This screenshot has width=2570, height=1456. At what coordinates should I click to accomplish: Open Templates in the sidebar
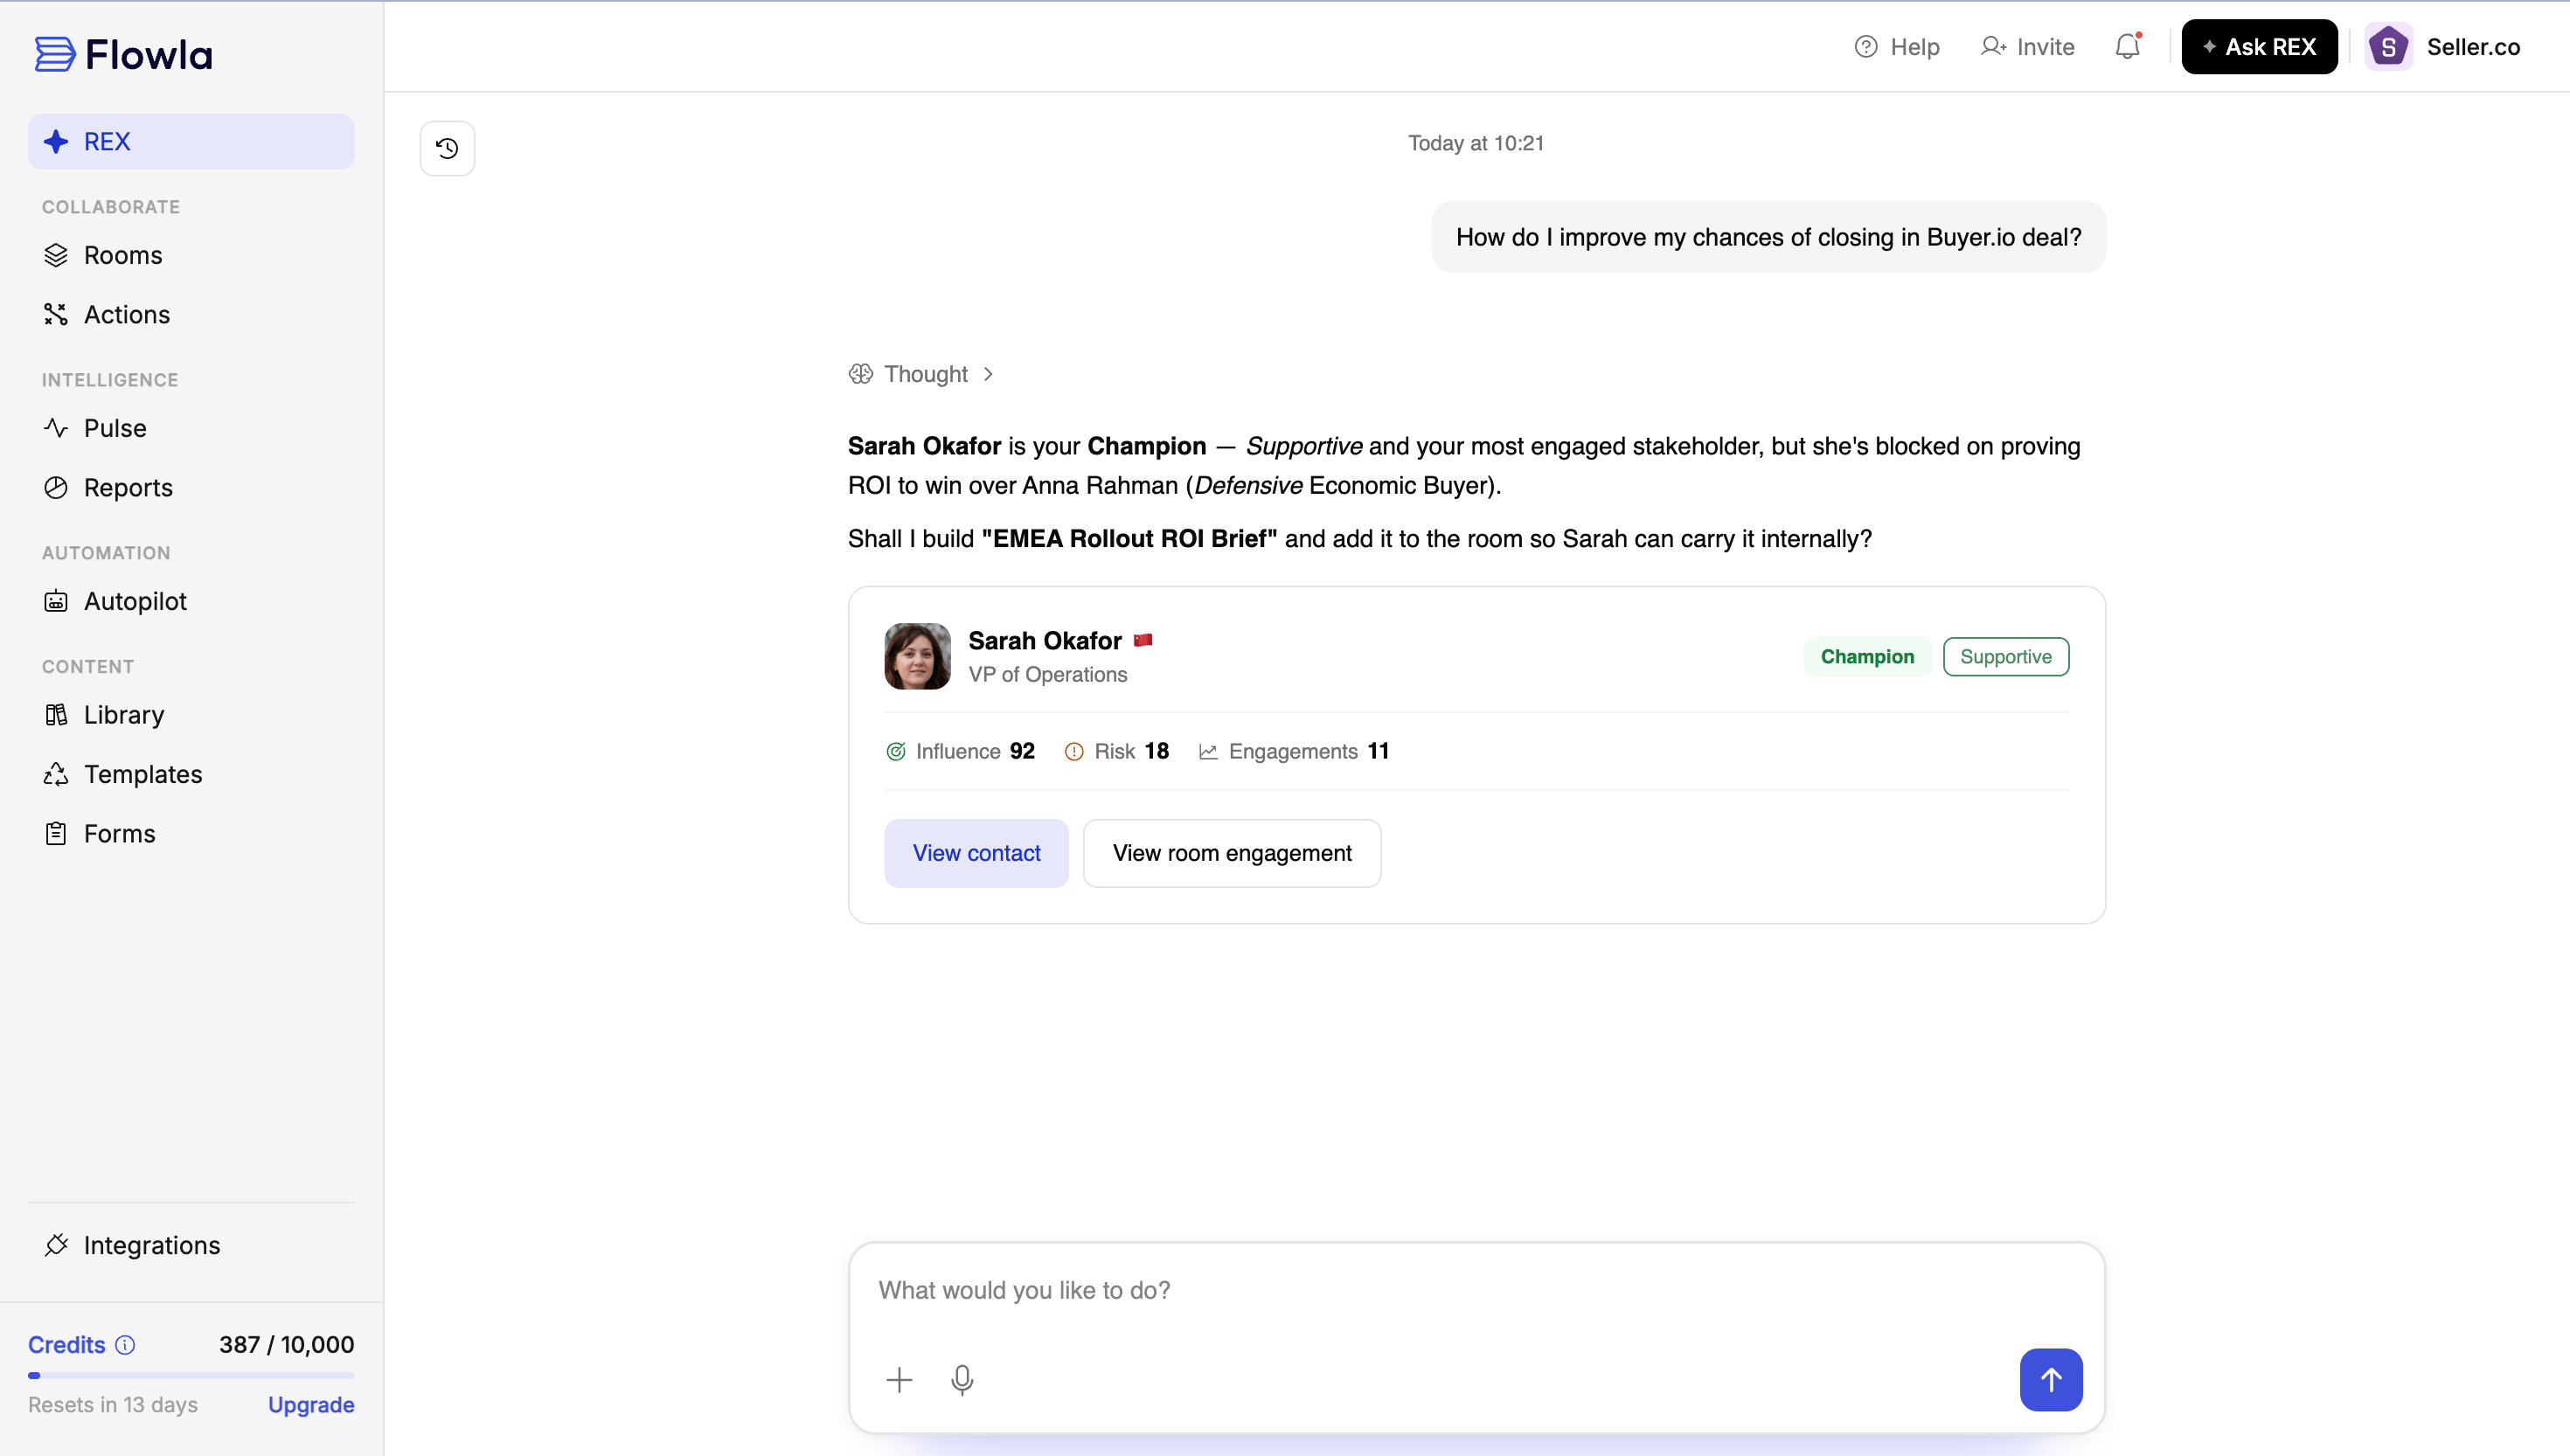191,774
